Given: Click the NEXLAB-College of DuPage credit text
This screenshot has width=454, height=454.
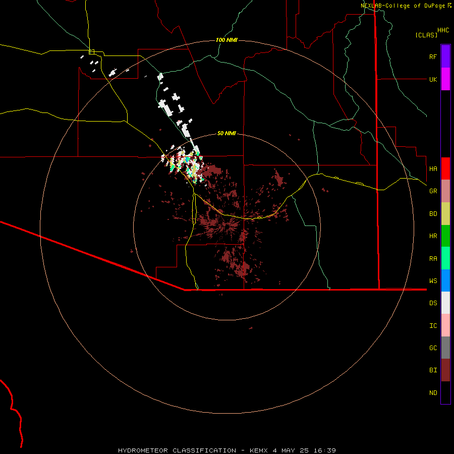Looking at the screenshot, I should [404, 6].
